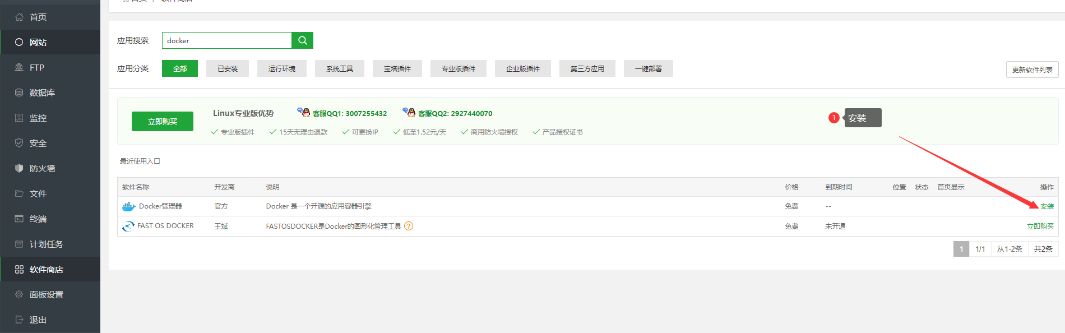Click the 王斌 developer cell
Image resolution: width=1065 pixels, height=333 pixels.
click(x=221, y=226)
